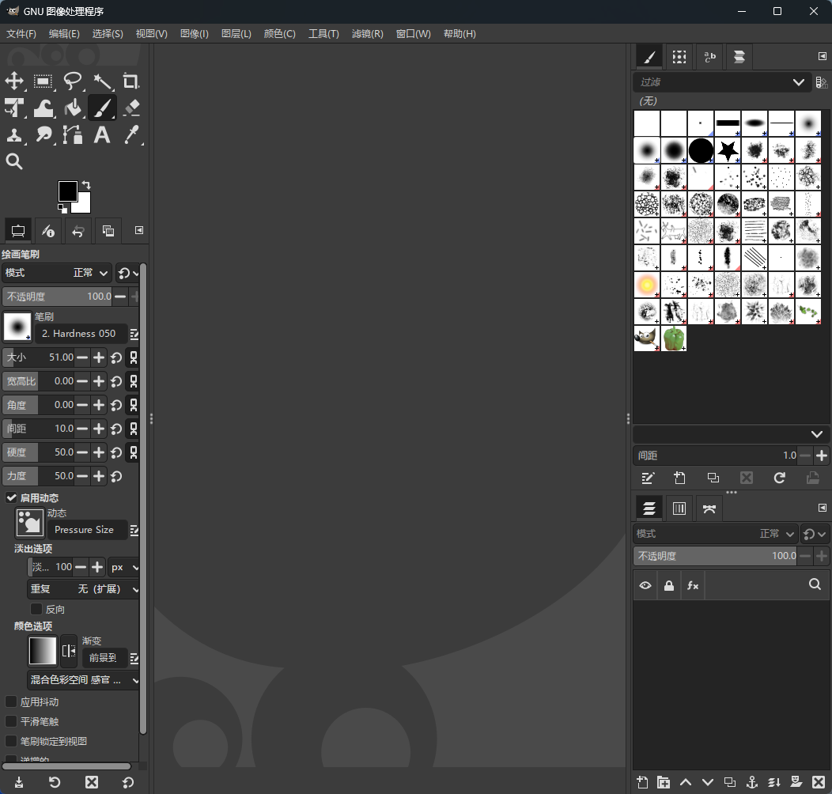Reset brush 角度 angle to default
Image resolution: width=832 pixels, height=794 pixels.
116,405
